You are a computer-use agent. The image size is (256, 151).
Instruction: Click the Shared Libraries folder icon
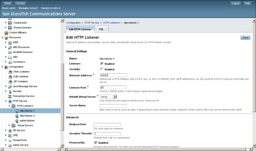[10, 28]
